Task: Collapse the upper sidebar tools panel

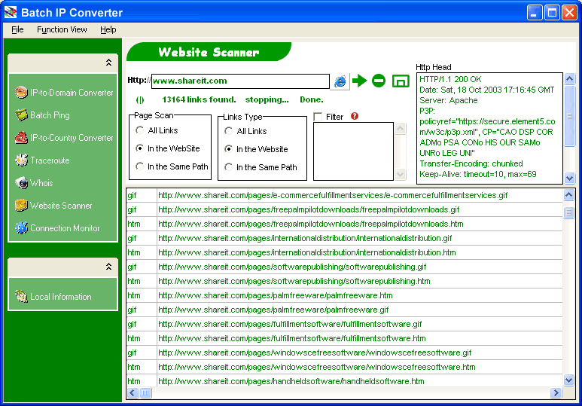Action: (108, 63)
